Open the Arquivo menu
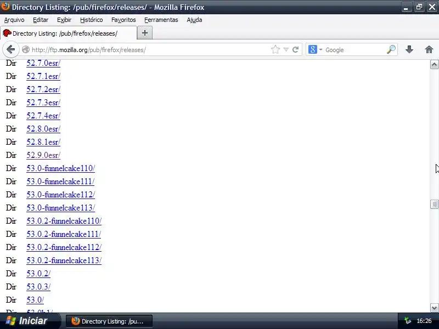The width and height of the screenshot is (439, 329). 14,20
